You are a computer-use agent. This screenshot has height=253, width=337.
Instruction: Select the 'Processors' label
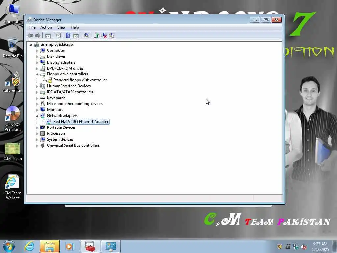[x=56, y=133]
